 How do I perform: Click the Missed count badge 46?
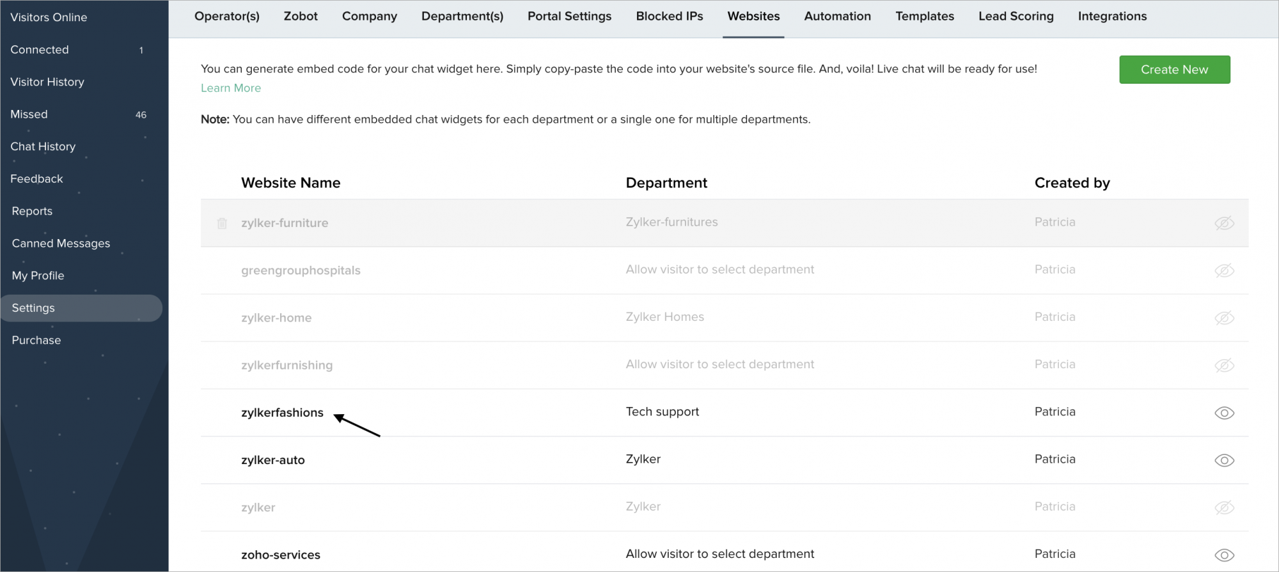click(141, 115)
